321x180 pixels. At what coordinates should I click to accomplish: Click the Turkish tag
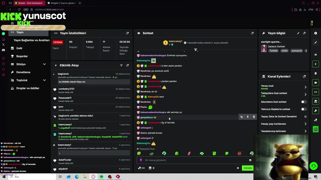274,50
